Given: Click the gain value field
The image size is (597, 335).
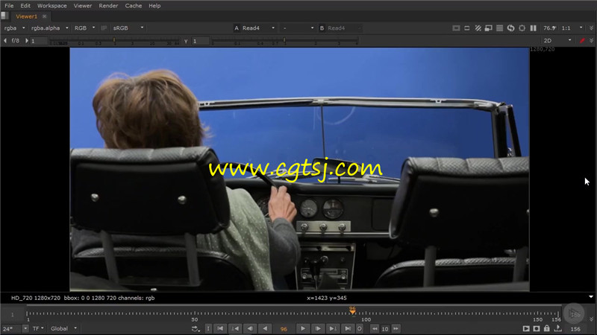Looking at the screenshot, I should (x=40, y=41).
